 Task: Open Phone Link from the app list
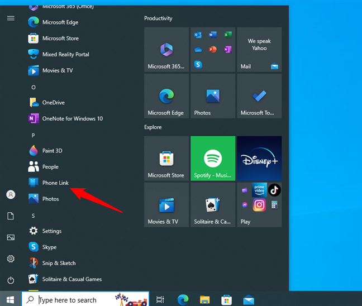[x=55, y=183]
